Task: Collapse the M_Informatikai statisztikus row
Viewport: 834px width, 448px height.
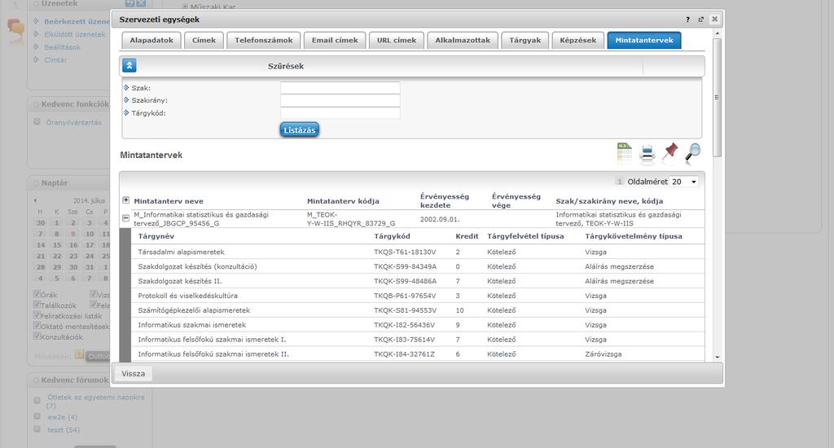Action: click(x=125, y=217)
